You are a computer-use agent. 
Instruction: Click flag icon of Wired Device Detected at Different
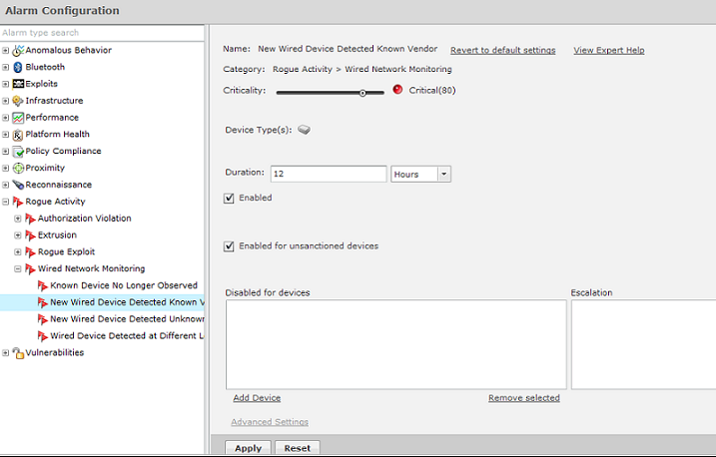pos(43,336)
